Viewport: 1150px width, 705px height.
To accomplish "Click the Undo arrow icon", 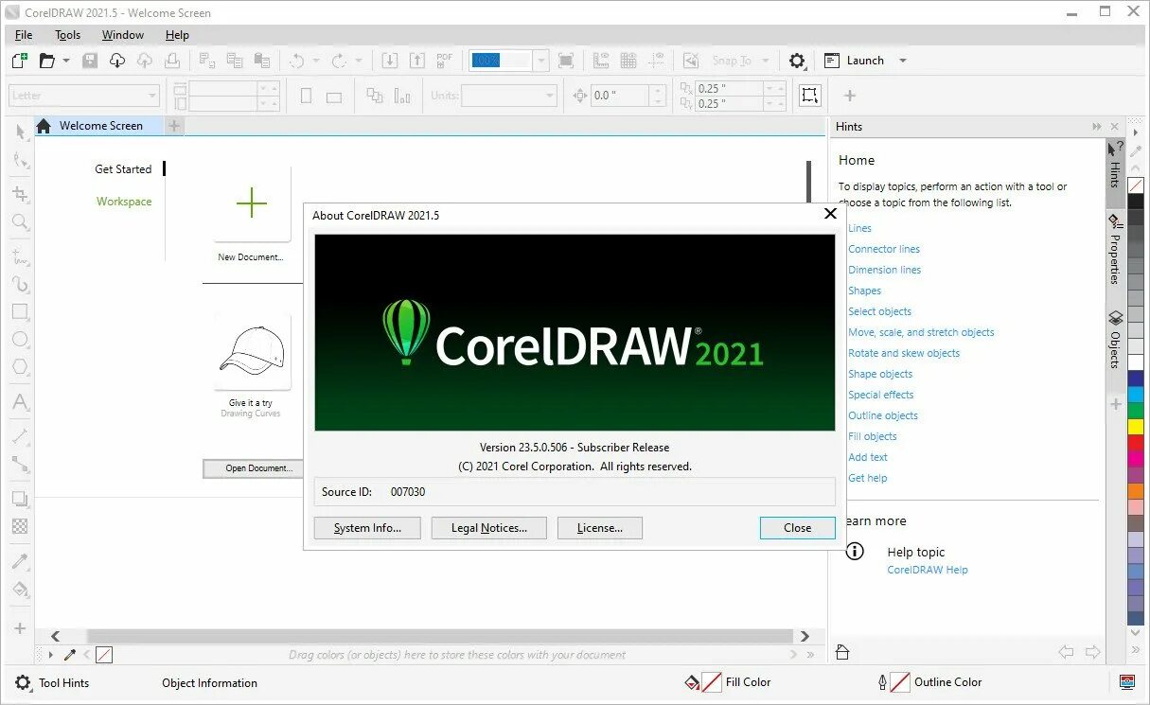I will pos(297,61).
